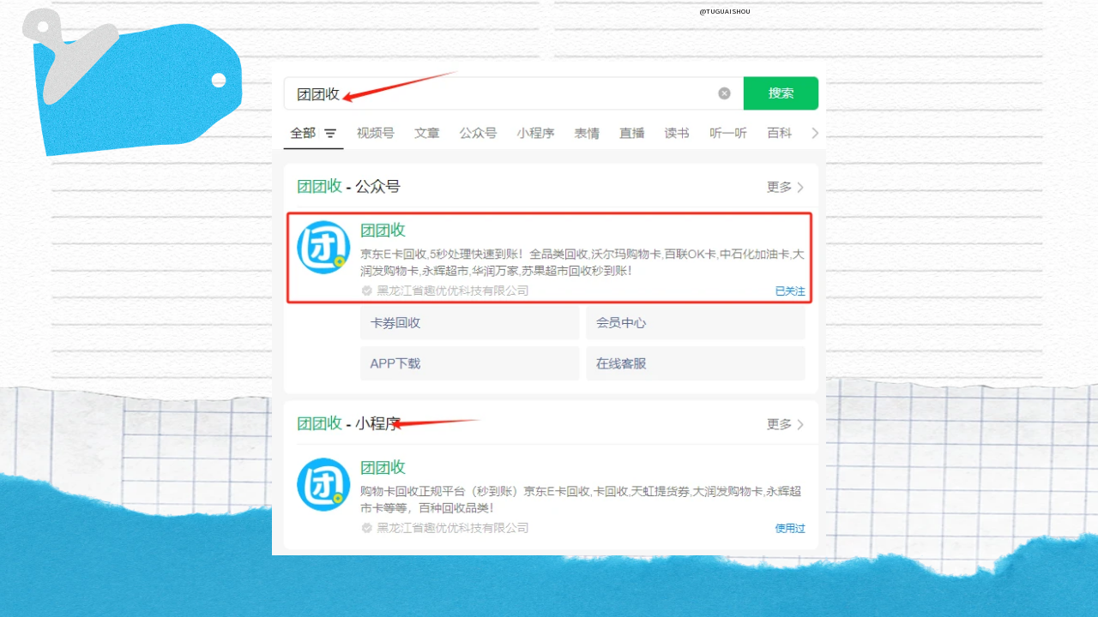This screenshot has height=617, width=1098.
Task: Open the 公众号 tab
Action: pos(478,134)
